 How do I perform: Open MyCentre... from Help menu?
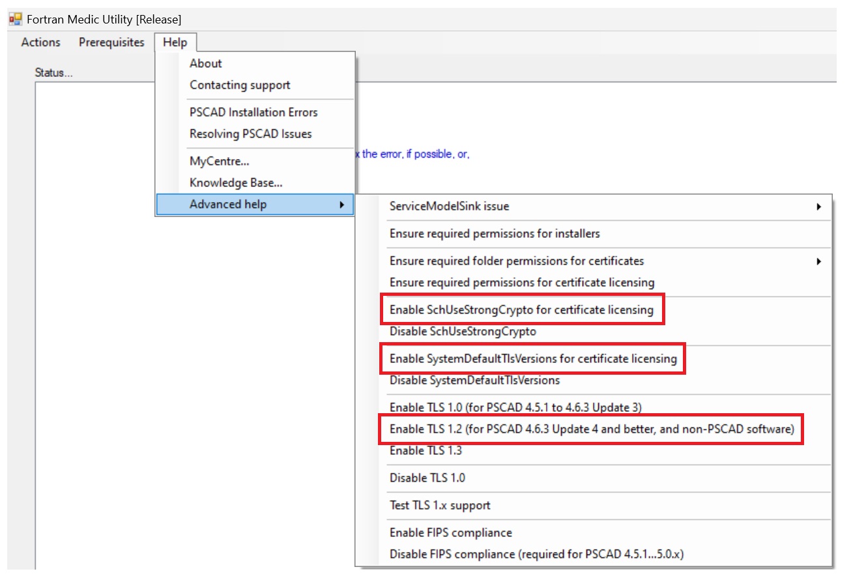(x=219, y=161)
